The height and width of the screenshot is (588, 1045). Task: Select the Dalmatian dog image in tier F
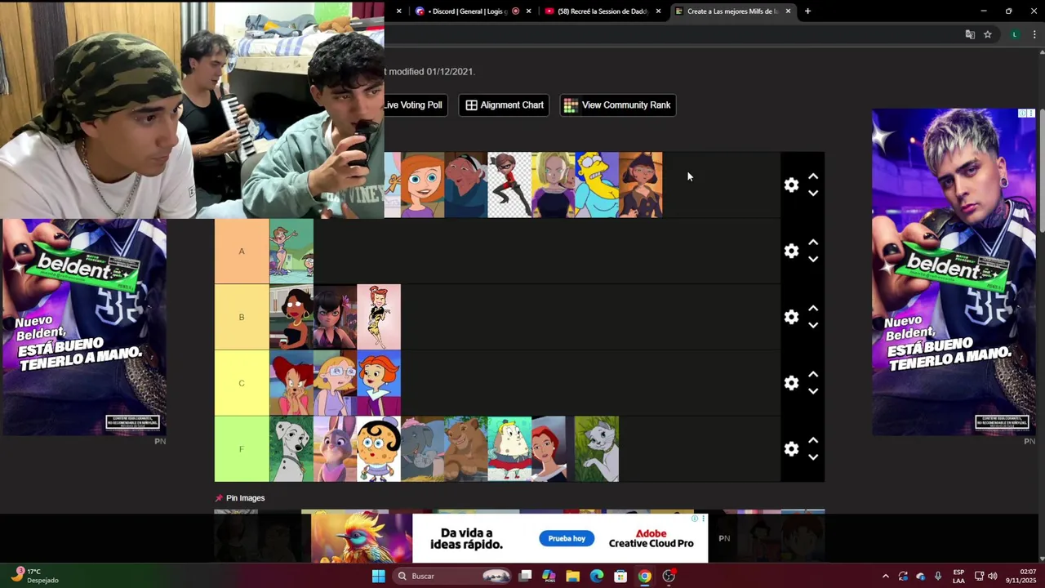[291, 449]
